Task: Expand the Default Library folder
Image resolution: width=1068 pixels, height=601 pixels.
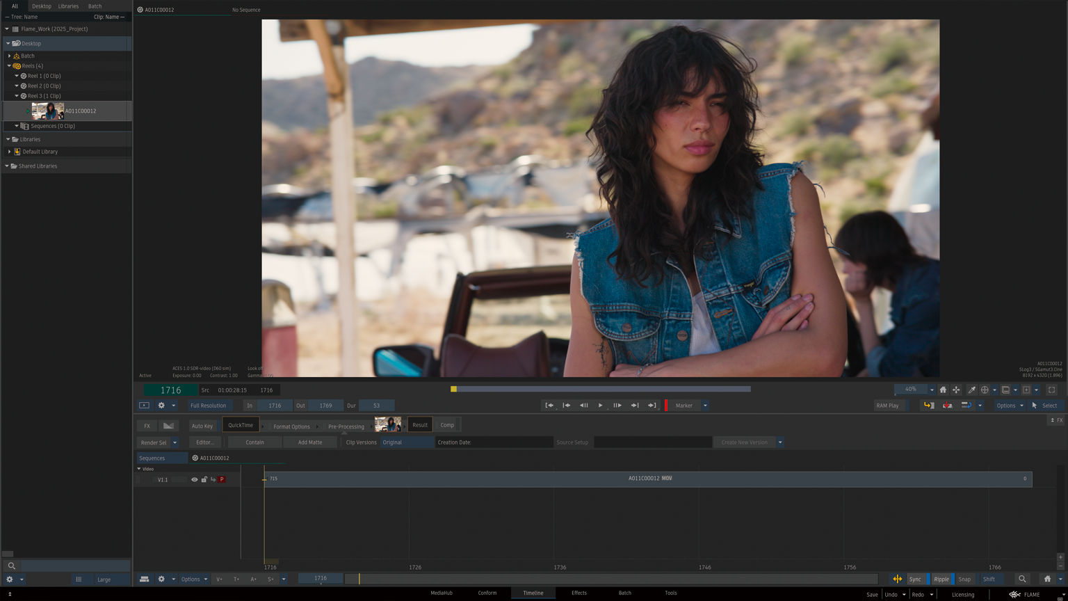Action: 9,152
